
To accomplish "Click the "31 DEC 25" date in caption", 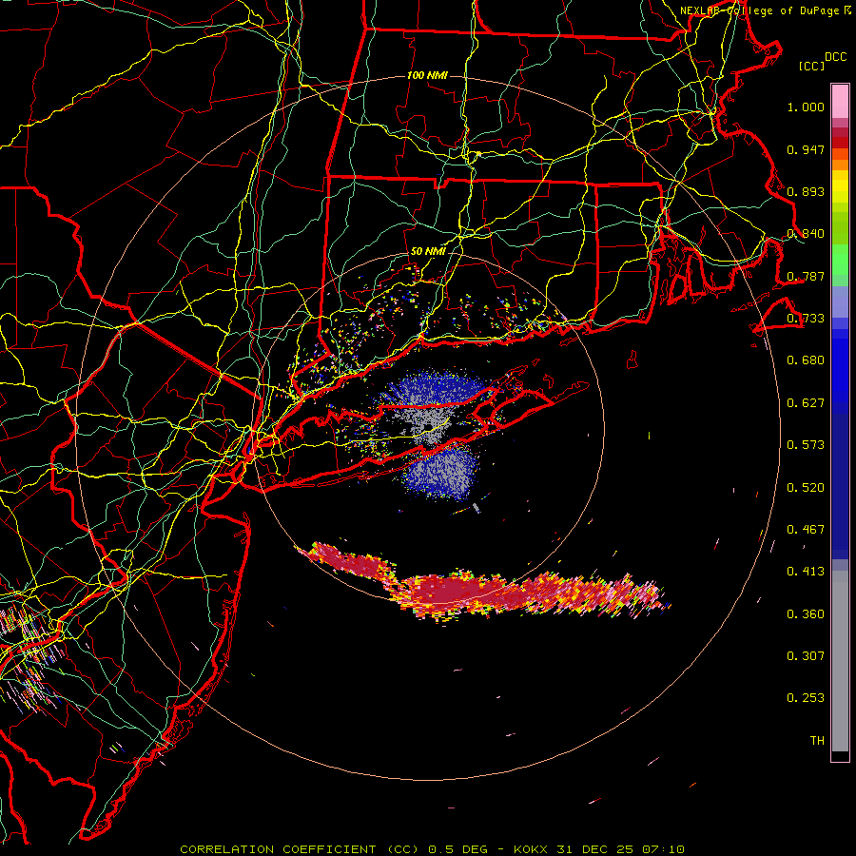I will tap(595, 849).
